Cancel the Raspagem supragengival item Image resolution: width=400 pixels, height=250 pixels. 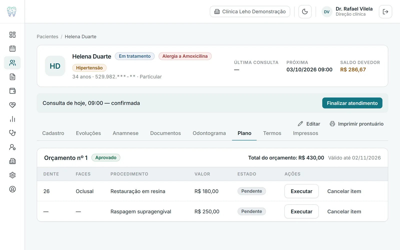tap(344, 211)
